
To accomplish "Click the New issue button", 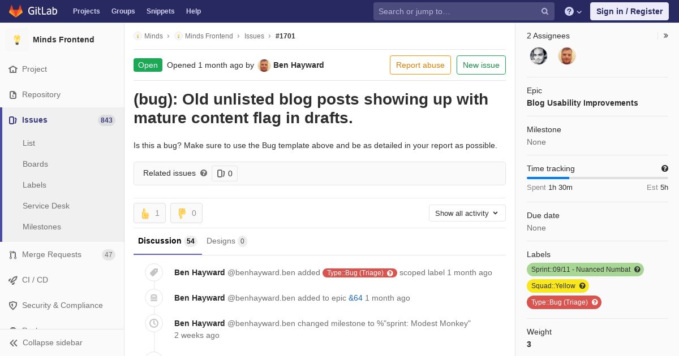I will (481, 65).
